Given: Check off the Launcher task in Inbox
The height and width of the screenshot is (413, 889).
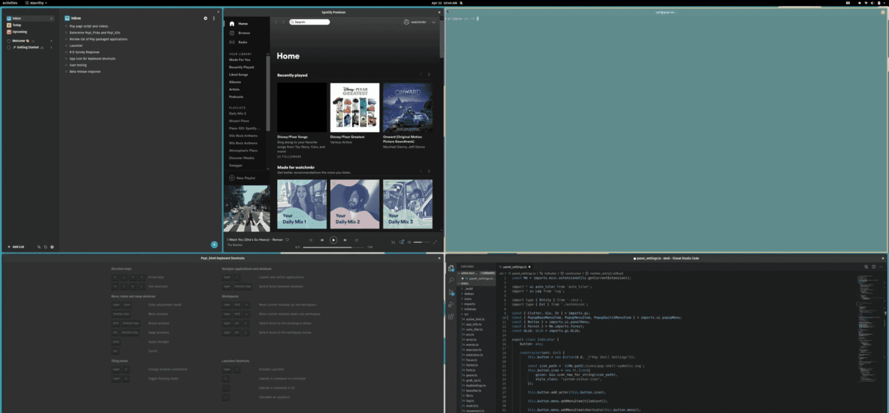Looking at the screenshot, I should coord(67,45).
